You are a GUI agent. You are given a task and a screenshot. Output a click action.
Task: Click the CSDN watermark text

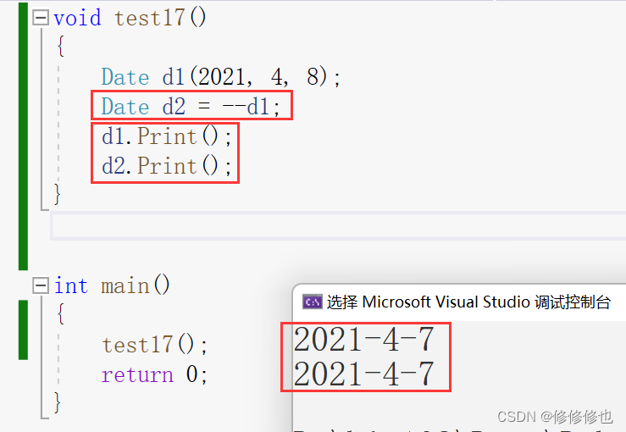click(554, 416)
